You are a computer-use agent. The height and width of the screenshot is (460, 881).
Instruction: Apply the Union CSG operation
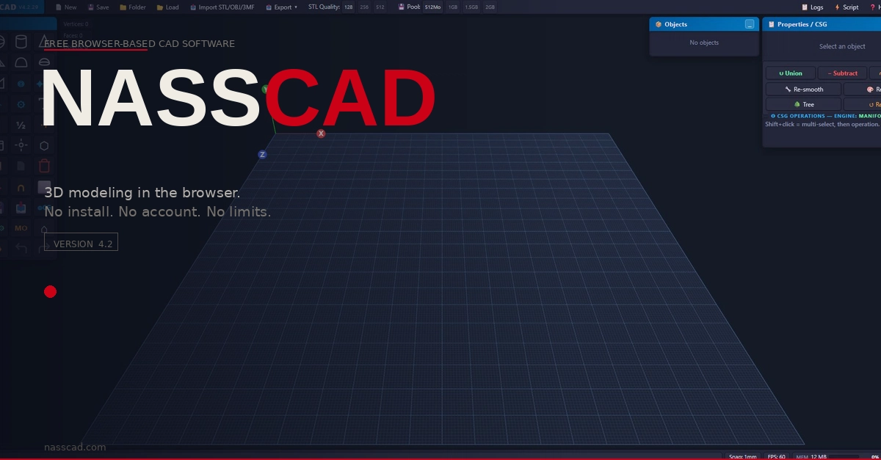(790, 73)
